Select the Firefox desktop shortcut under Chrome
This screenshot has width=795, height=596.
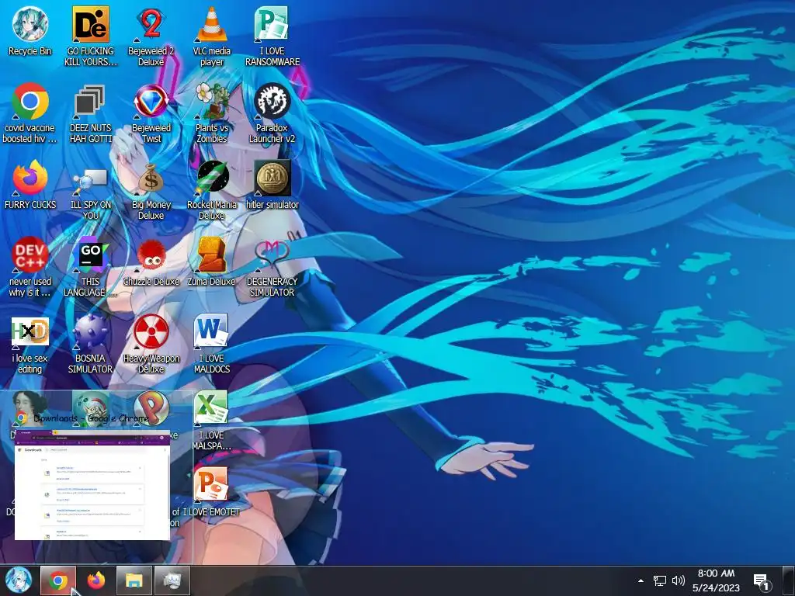click(x=30, y=185)
